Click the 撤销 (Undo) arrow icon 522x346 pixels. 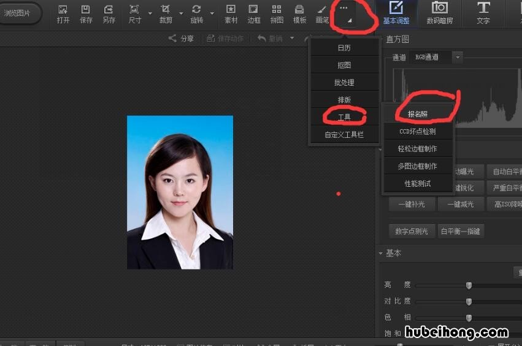coord(262,39)
